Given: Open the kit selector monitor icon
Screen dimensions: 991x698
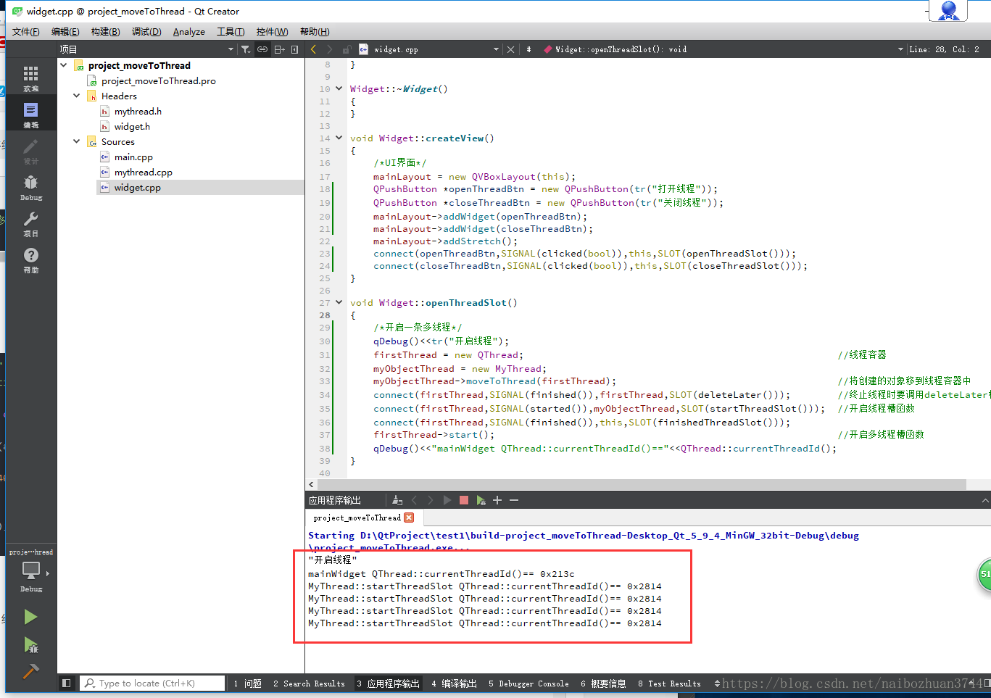Looking at the screenshot, I should tap(30, 573).
